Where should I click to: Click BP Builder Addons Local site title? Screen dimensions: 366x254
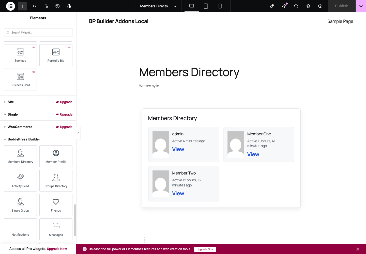pos(119,21)
